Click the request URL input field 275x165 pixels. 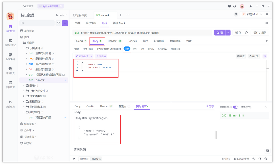(x=146, y=33)
